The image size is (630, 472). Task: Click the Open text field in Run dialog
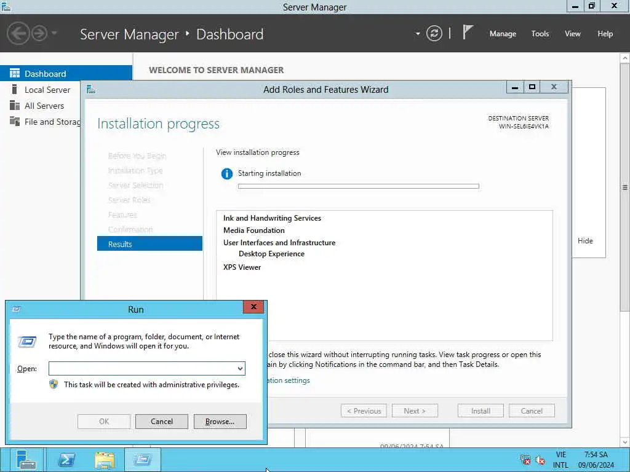tap(142, 369)
